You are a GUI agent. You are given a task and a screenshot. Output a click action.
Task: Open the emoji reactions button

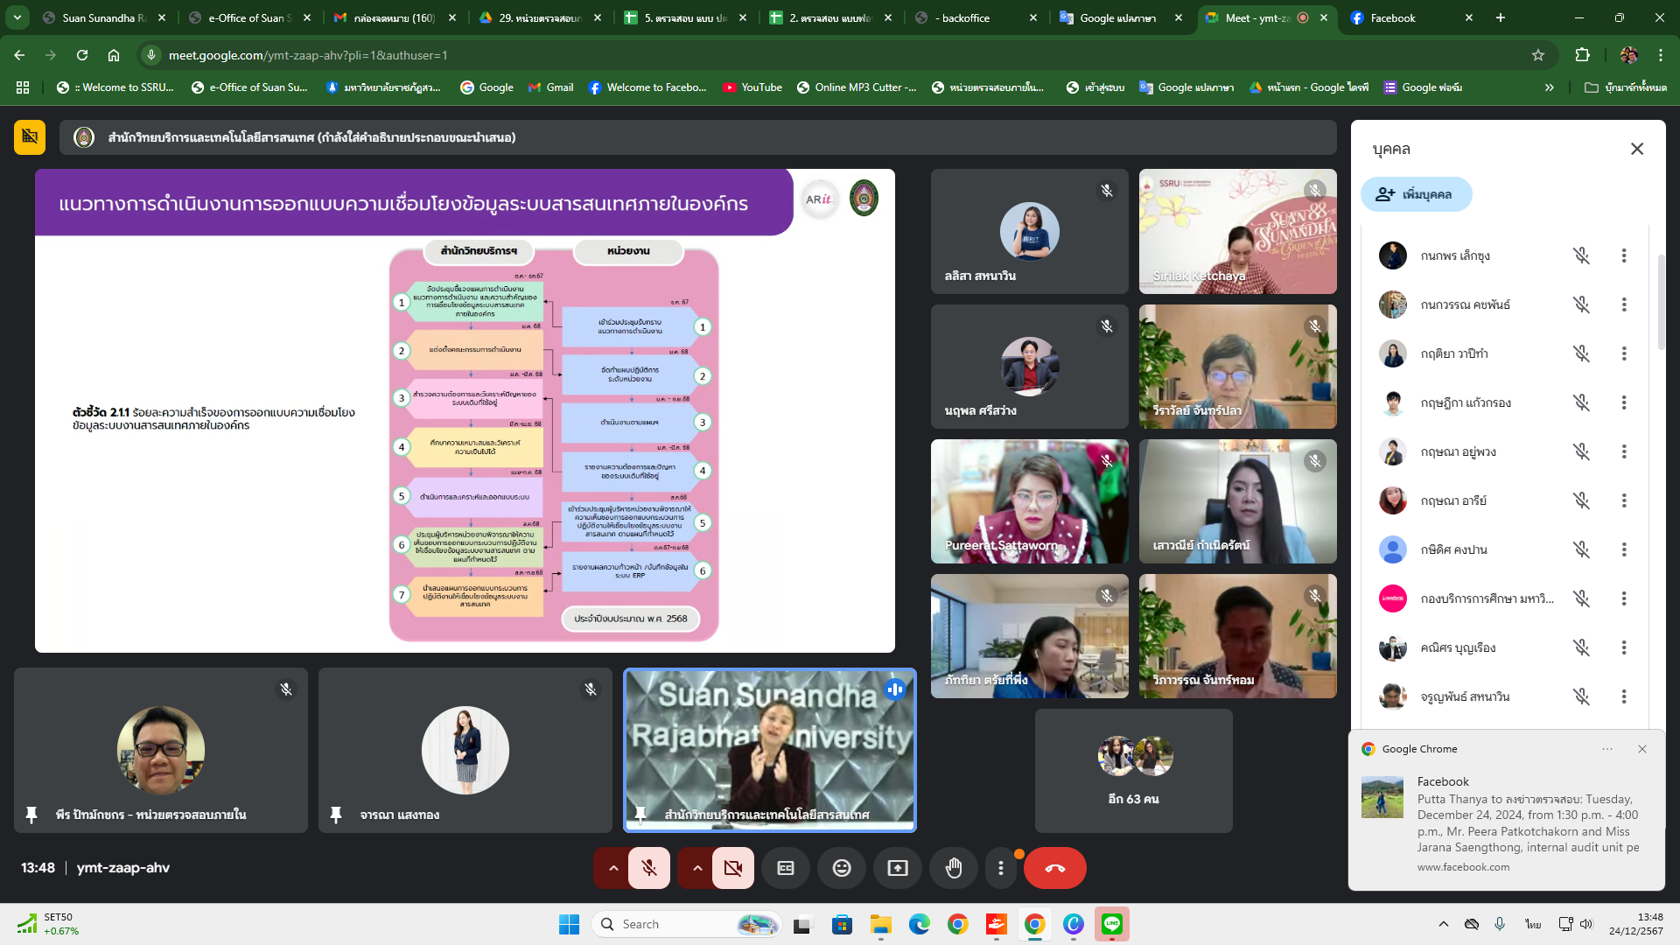pos(841,868)
